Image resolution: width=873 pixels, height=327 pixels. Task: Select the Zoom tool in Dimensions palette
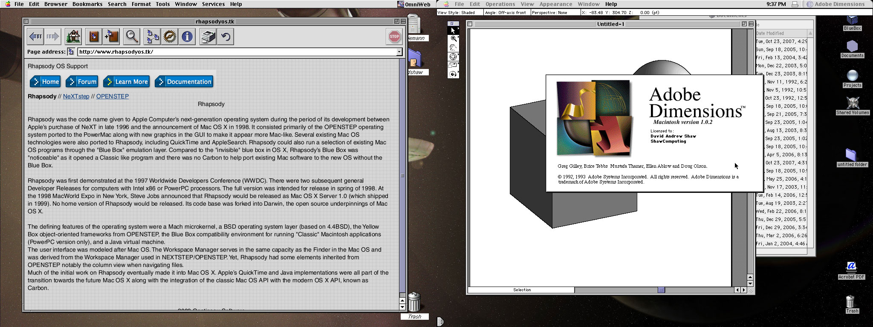click(453, 39)
